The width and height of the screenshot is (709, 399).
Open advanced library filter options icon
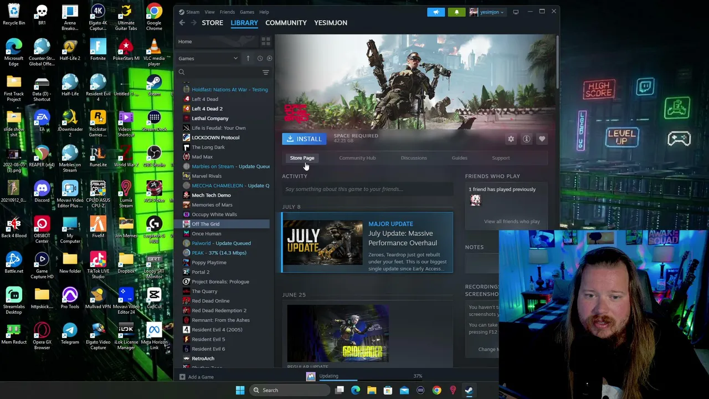coord(265,72)
